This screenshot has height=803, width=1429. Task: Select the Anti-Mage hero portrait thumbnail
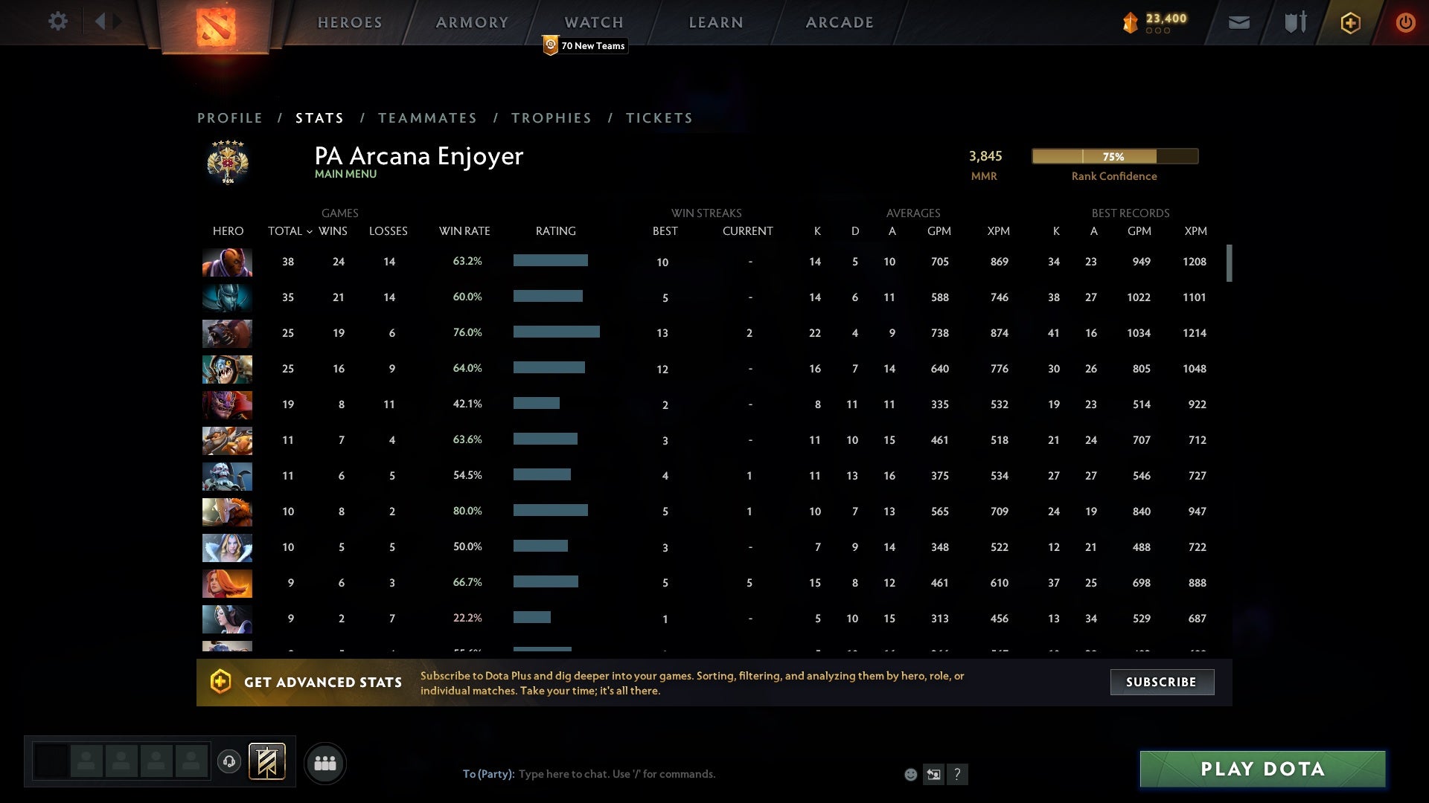227,262
